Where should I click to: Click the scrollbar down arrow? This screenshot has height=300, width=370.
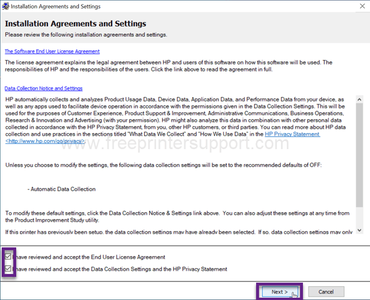tap(360, 230)
